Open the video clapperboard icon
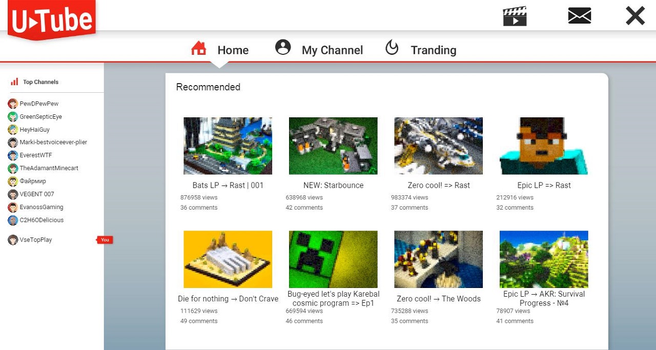 515,16
